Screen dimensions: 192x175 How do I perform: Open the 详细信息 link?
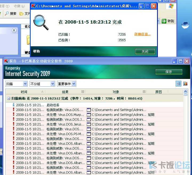click(142, 34)
